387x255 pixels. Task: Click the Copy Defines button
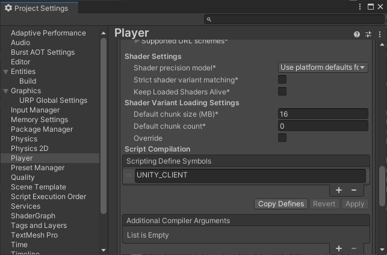point(281,204)
